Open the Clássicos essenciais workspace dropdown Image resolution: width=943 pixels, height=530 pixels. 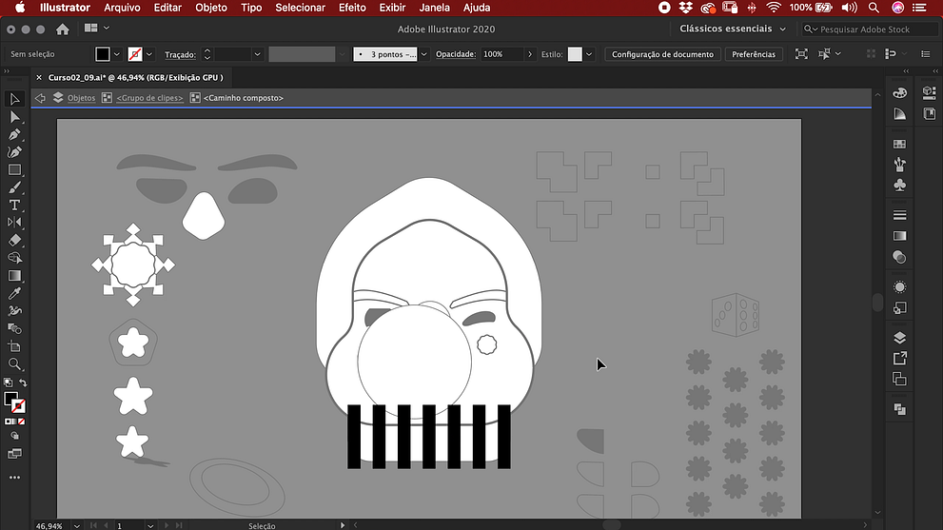[732, 29]
